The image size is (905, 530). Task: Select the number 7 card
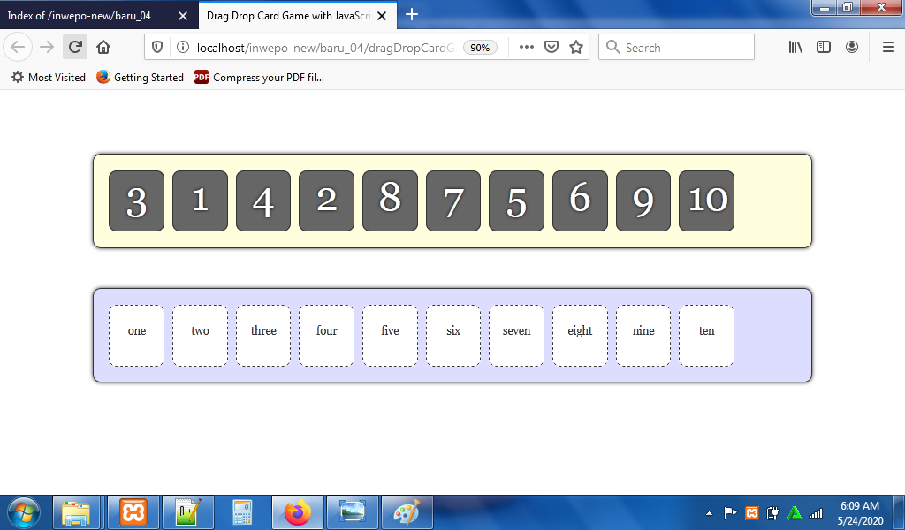pos(453,201)
